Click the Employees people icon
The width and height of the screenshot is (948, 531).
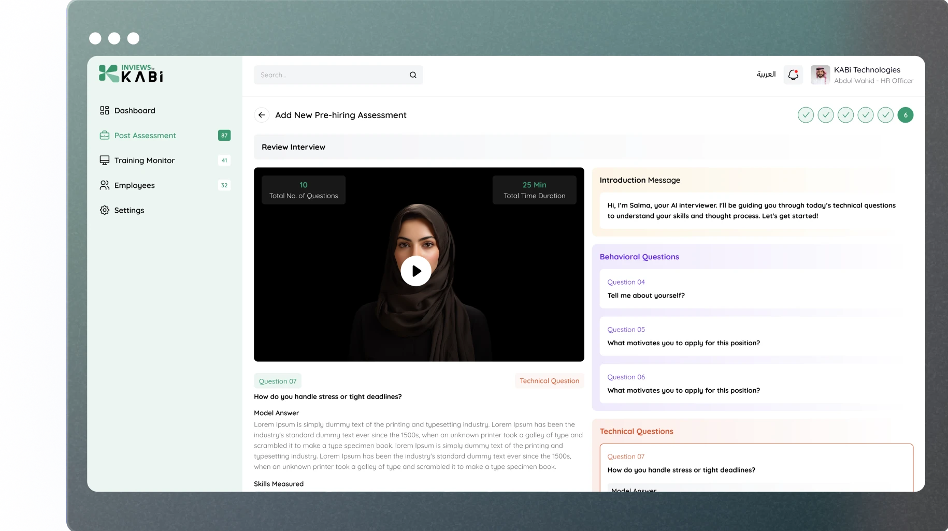point(104,185)
